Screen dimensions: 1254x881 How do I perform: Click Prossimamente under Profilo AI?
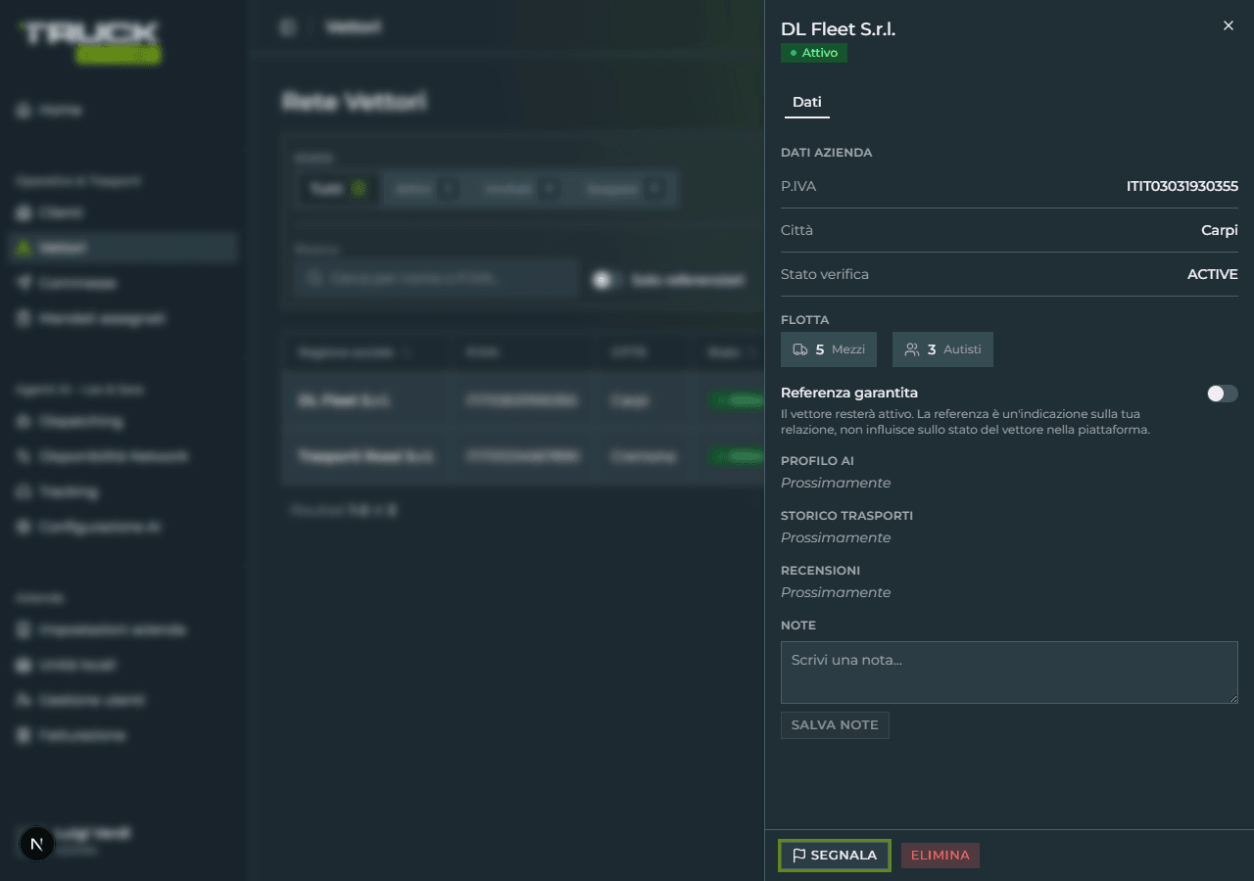tap(836, 483)
